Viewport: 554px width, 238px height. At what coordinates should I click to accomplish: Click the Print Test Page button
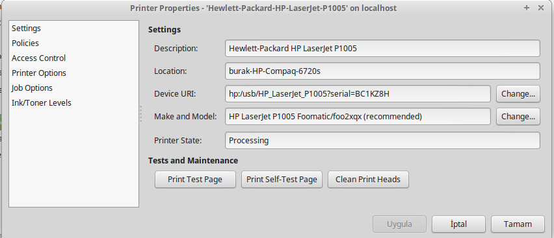[195, 180]
